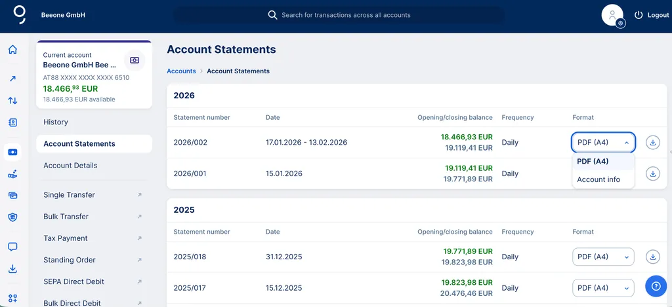Click the current account card
672x307 pixels.
pos(94,75)
